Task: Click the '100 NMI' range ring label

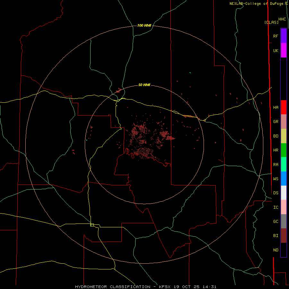Action: (144, 25)
